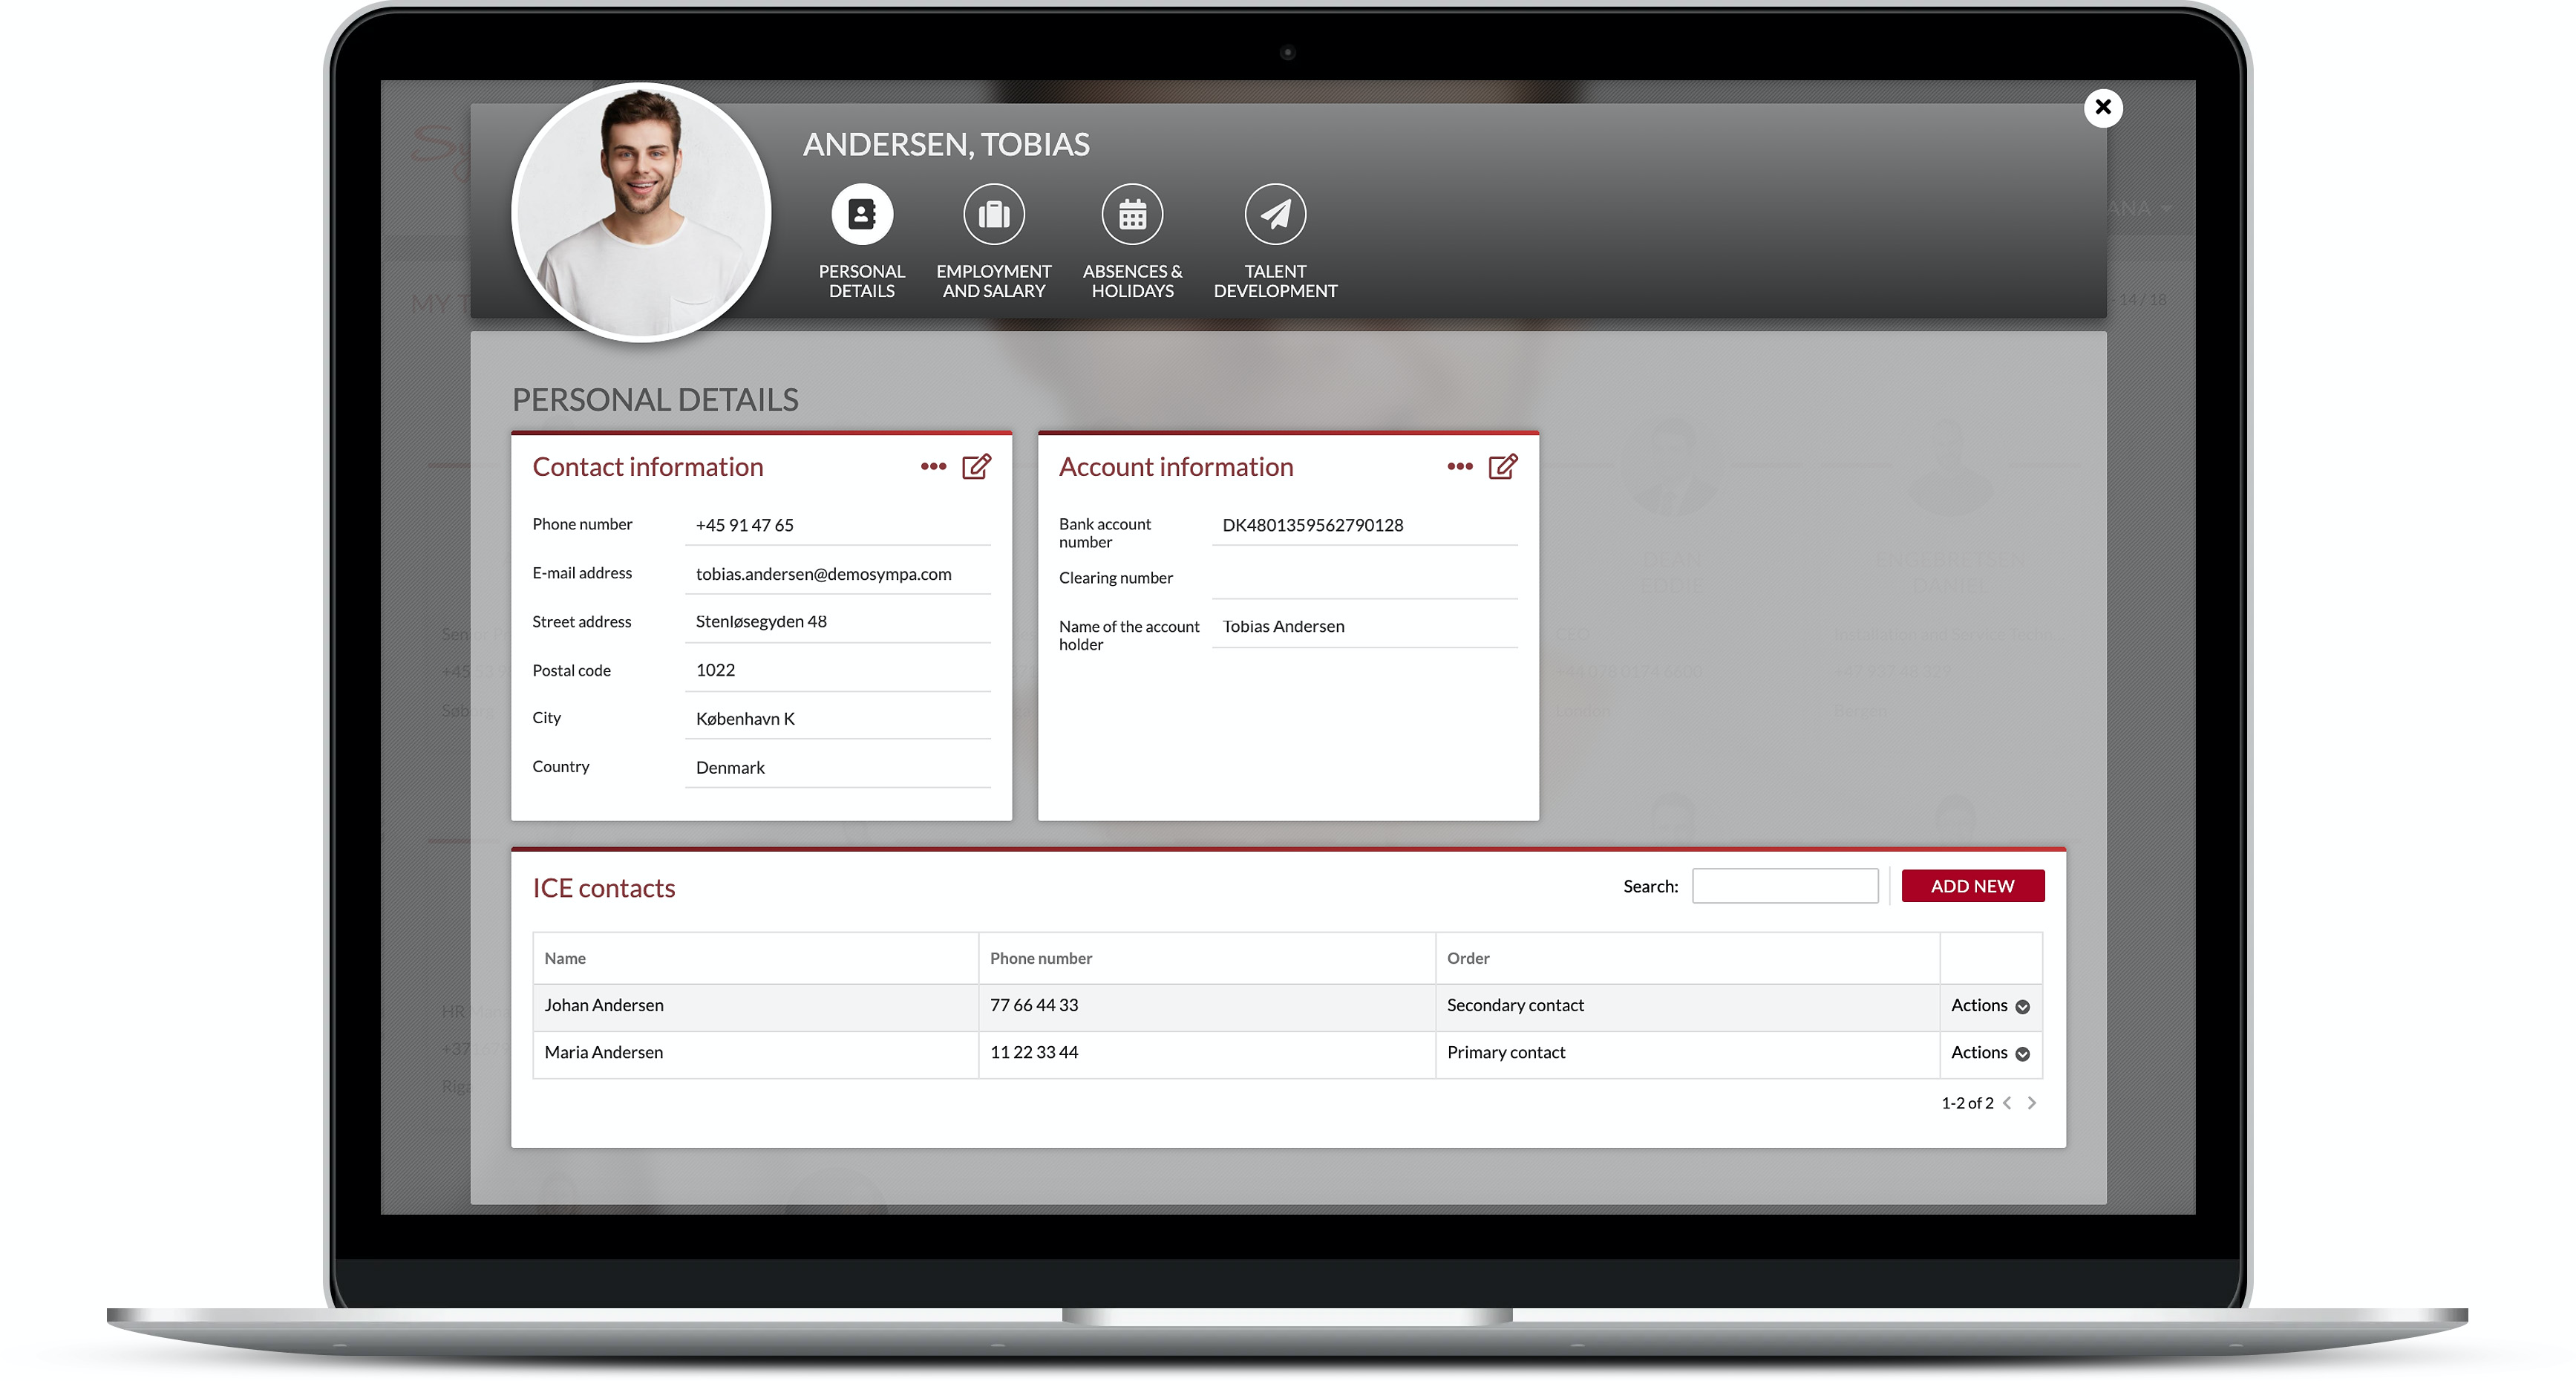Go to the previous page of ICE contacts

[2007, 1103]
